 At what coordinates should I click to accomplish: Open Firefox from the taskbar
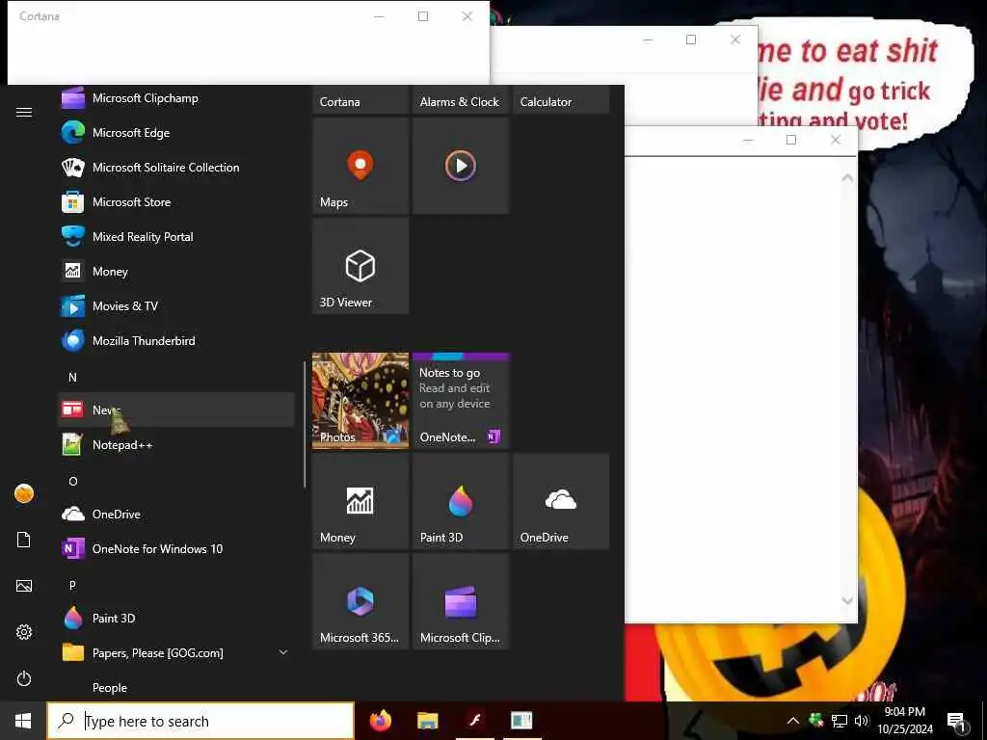[380, 721]
